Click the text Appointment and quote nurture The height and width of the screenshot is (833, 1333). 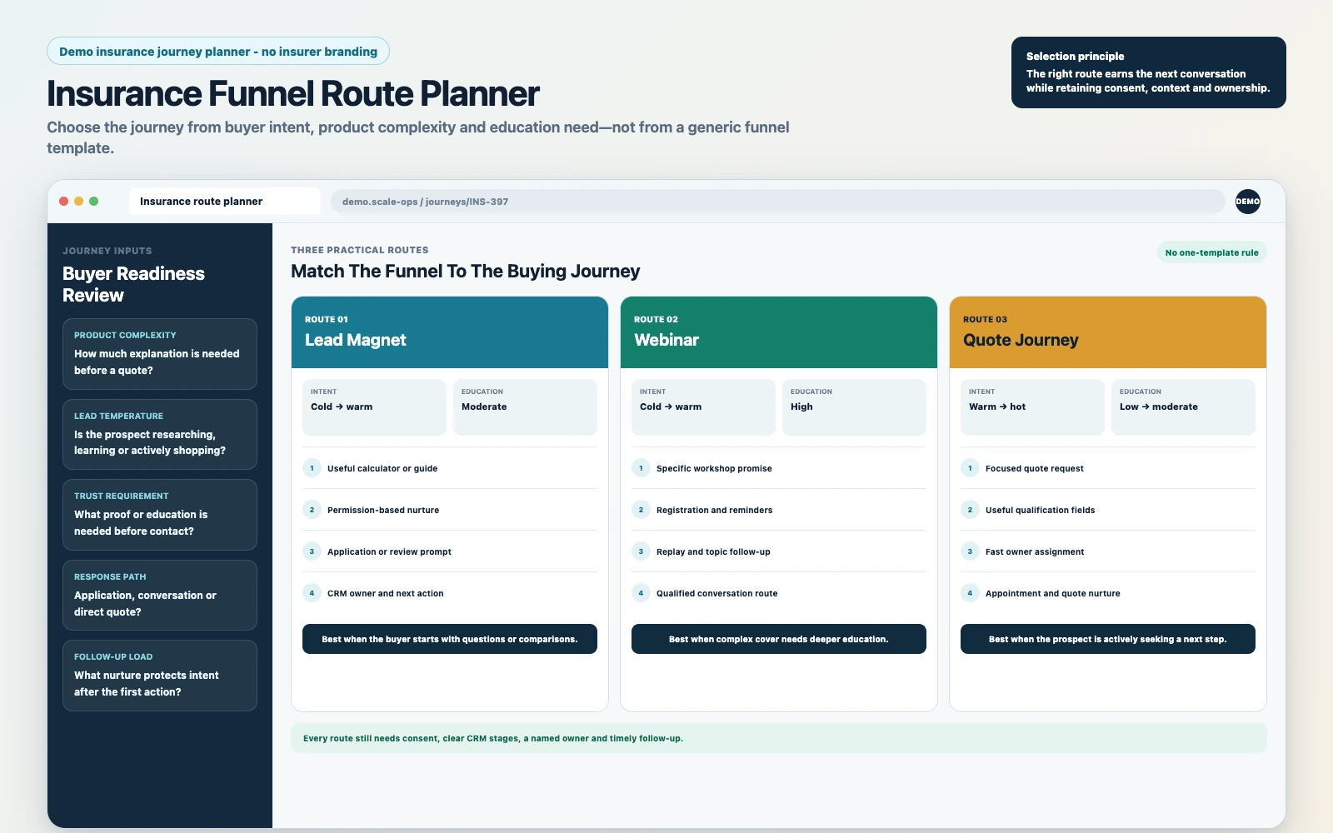(x=1052, y=594)
